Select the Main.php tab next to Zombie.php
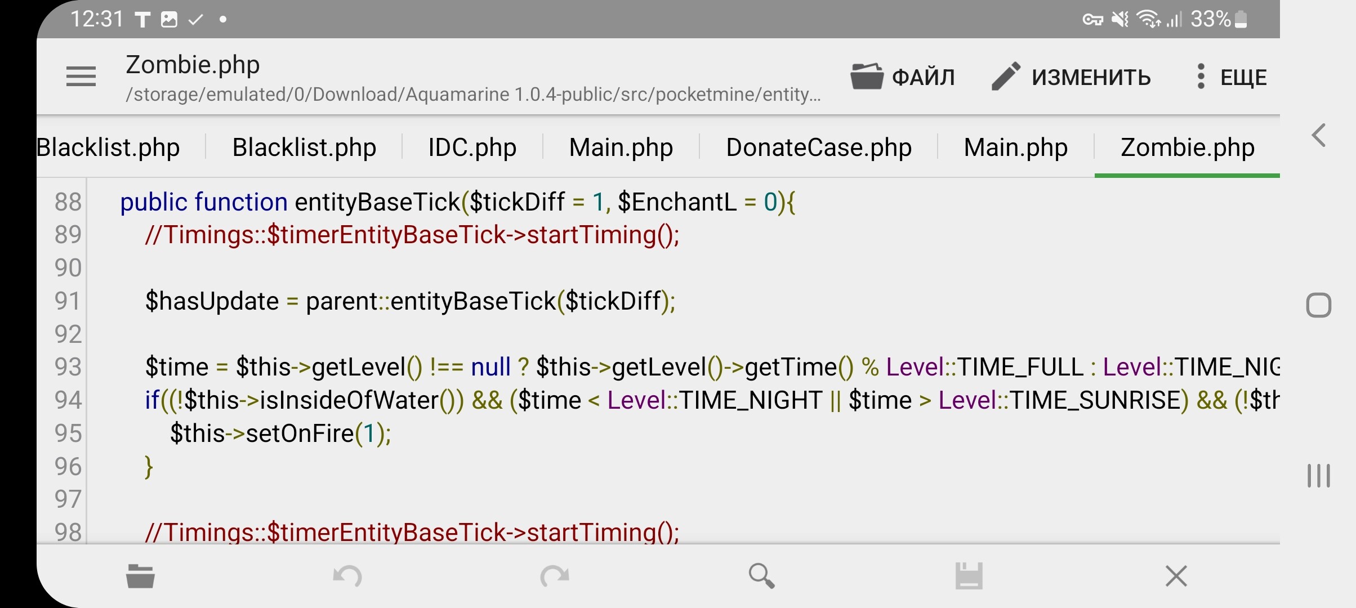 [1016, 147]
